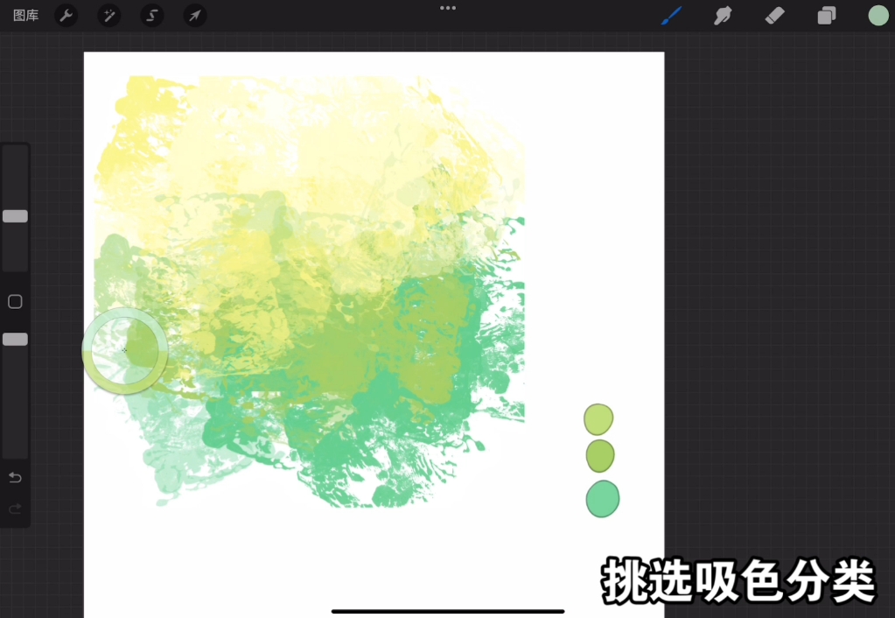The height and width of the screenshot is (618, 895).
Task: Click the light yellow-green painted swatch
Action: [x=598, y=419]
